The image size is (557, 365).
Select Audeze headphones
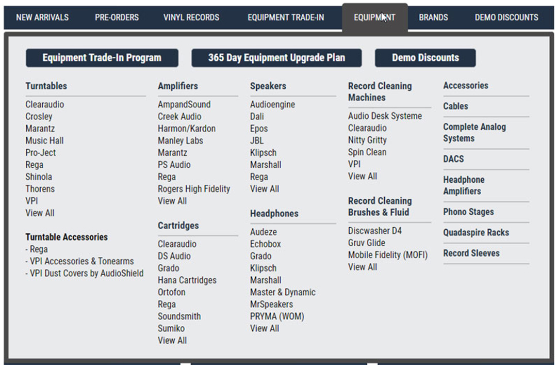(x=263, y=232)
